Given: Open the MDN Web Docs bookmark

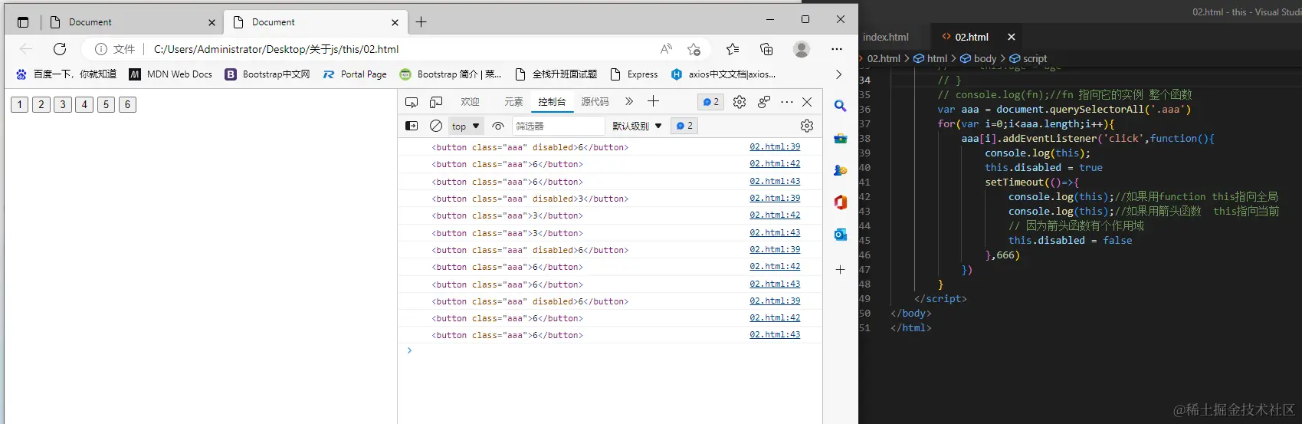Looking at the screenshot, I should coord(171,74).
